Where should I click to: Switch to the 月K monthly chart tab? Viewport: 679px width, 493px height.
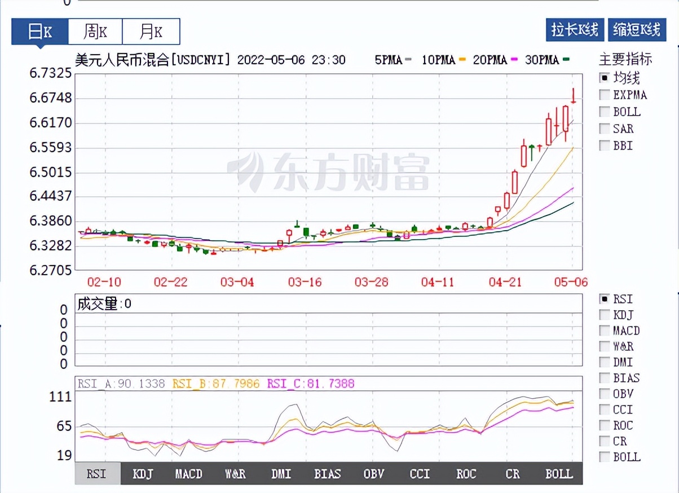coord(151,32)
